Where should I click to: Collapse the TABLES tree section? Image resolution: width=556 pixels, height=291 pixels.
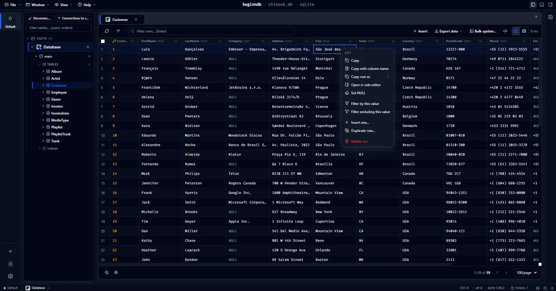40,64
